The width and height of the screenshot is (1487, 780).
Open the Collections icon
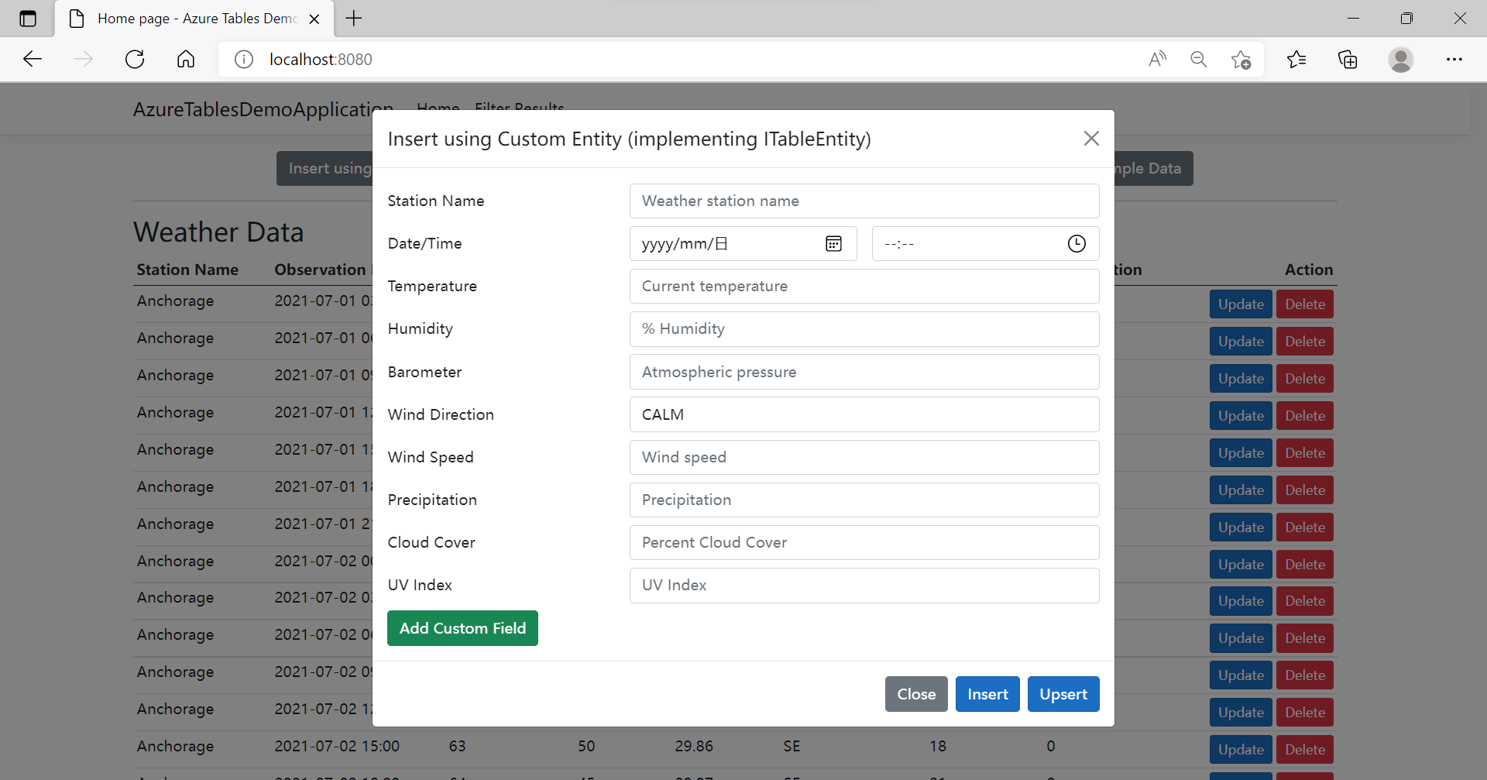pyautogui.click(x=1348, y=60)
